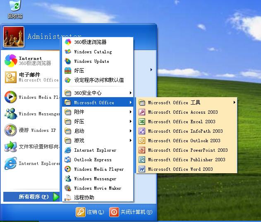The height and width of the screenshot is (222, 261).
Task: Expand the 附件 accessories submenu arrow
Action: [x=131, y=112]
